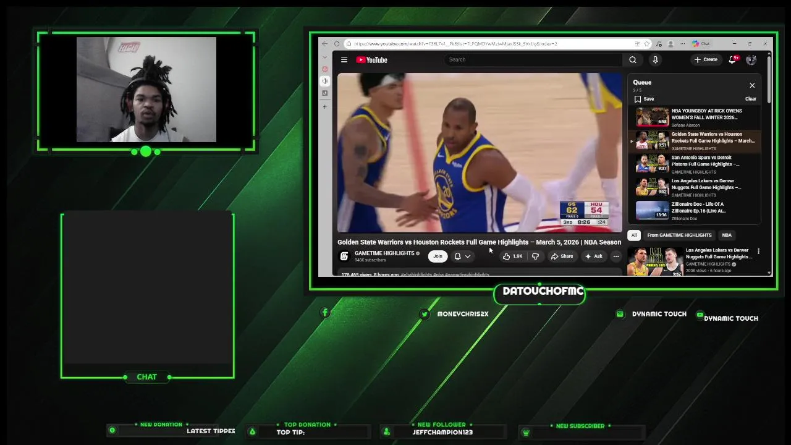Click the YouTube icon beside the second DYNAMIC TOUCH
The image size is (791, 445).
pyautogui.click(x=700, y=315)
